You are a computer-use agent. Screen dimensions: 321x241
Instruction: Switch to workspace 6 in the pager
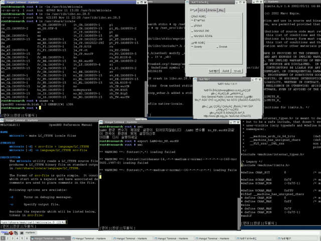pyautogui.click(x=27, y=238)
